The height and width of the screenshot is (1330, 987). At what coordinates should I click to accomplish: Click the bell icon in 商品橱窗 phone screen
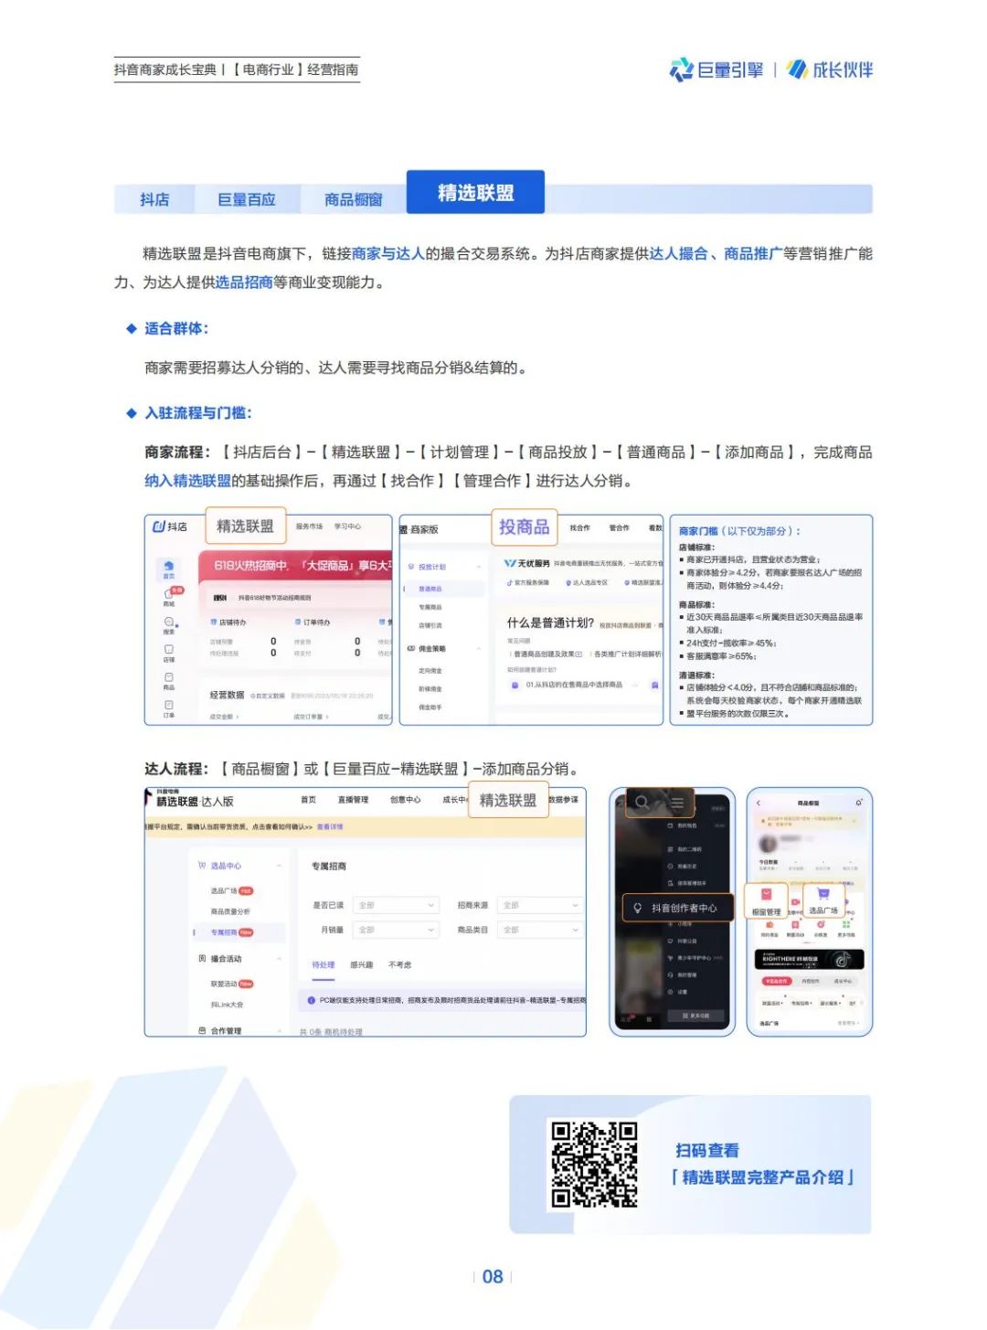point(859,803)
